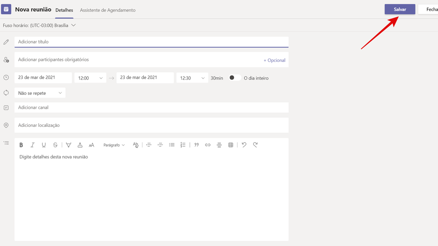Undo the last edit
The image size is (438, 246).
pos(244,145)
